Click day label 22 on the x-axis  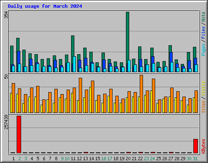(140, 159)
